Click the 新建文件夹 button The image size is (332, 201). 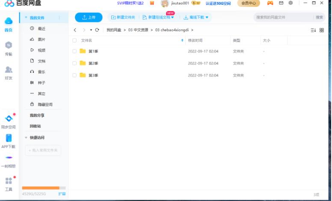pos(123,18)
